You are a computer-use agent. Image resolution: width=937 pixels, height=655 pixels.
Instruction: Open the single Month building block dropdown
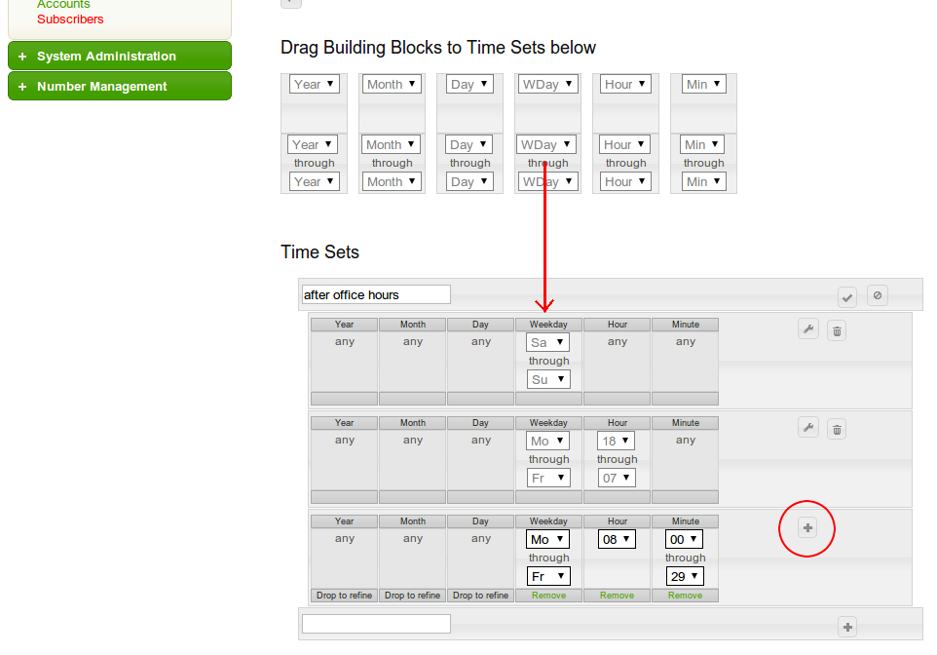[x=392, y=85]
